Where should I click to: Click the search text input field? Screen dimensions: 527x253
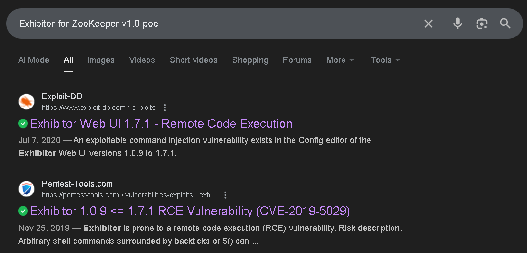pyautogui.click(x=216, y=24)
